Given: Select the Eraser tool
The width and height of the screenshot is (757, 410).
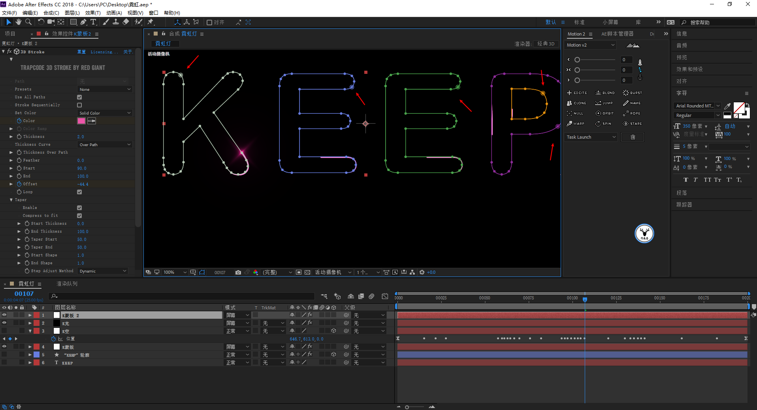Looking at the screenshot, I should (126, 22).
